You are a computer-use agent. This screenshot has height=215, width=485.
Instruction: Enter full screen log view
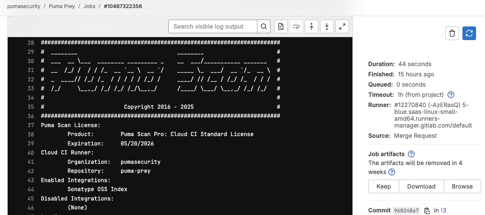point(342,26)
